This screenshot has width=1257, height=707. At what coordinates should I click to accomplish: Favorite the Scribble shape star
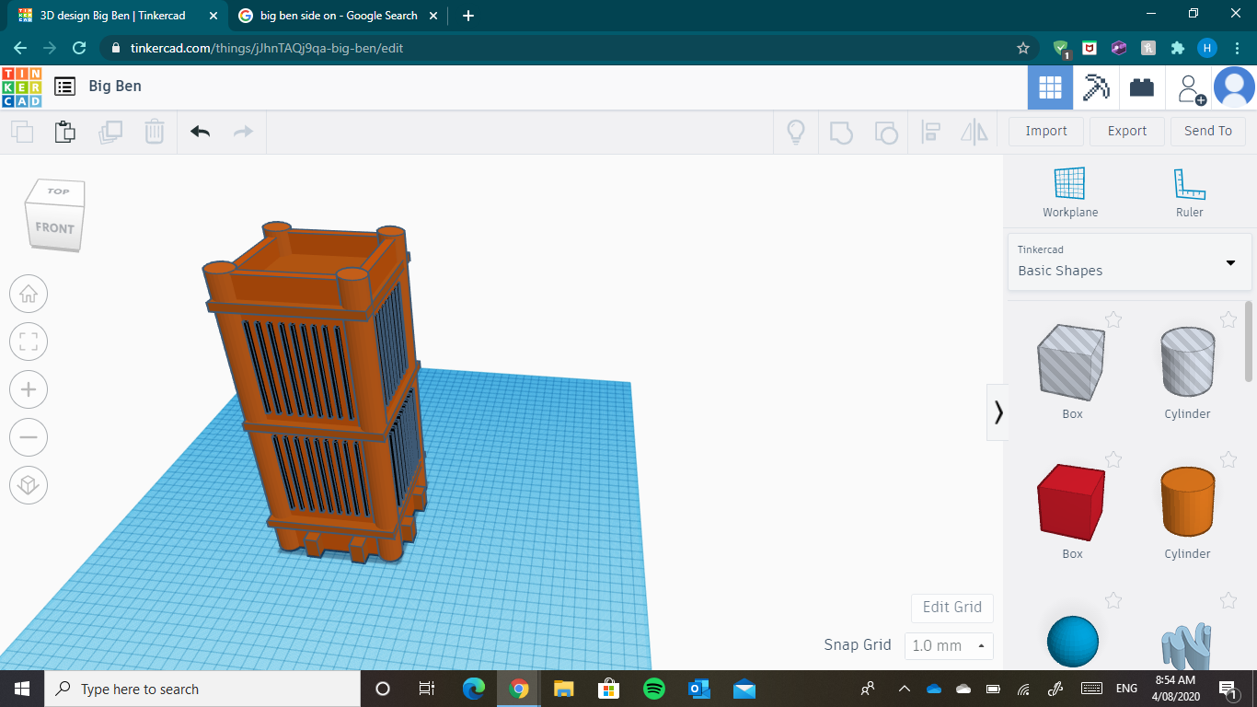(1228, 600)
